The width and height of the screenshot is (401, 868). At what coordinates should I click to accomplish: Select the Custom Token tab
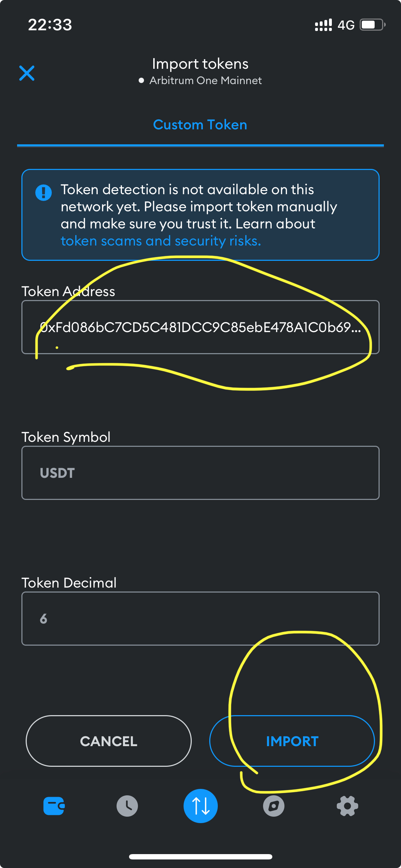(x=200, y=125)
